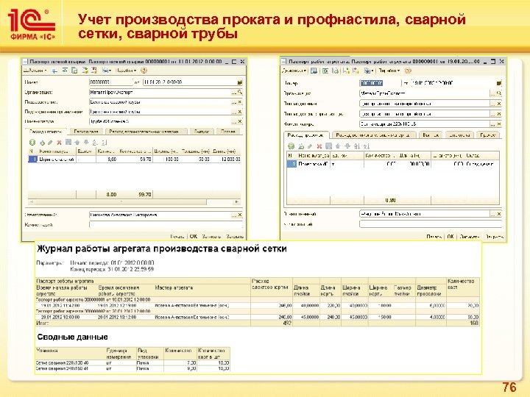
Task: Click OK in the left window
Action: [194, 236]
